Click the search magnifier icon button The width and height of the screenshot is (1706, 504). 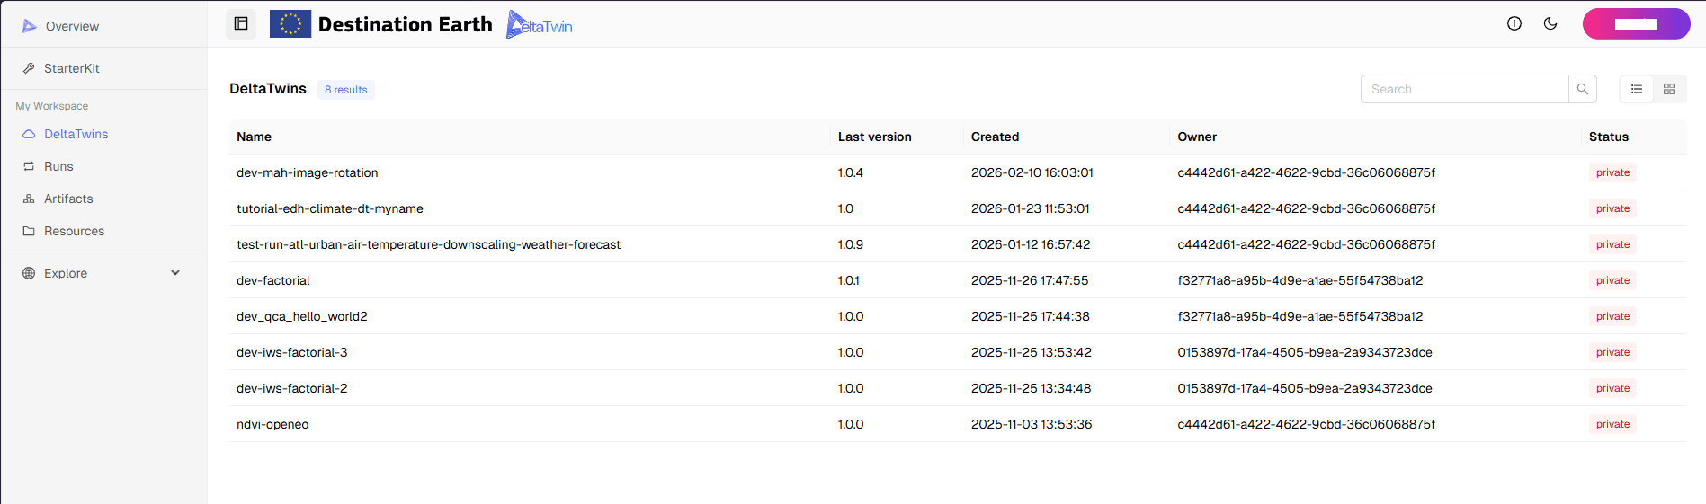tap(1583, 89)
